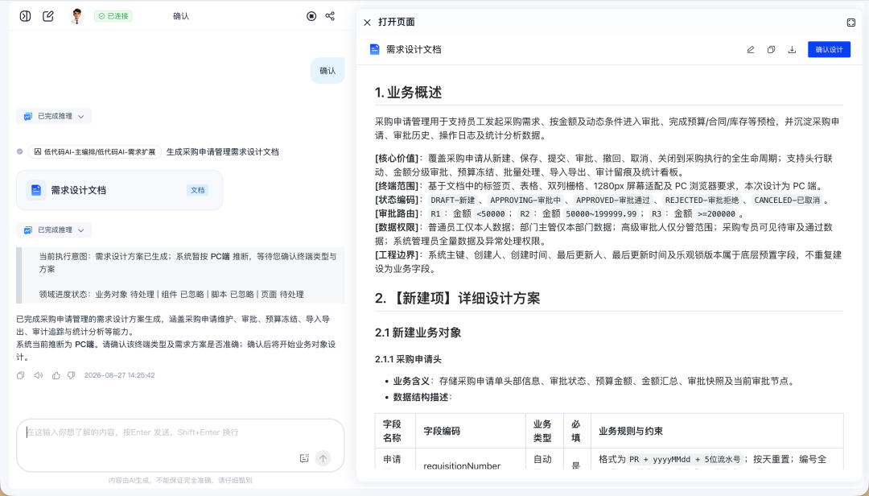The height and width of the screenshot is (496, 869).
Task: Click the 确认设计 button
Action: tap(829, 49)
